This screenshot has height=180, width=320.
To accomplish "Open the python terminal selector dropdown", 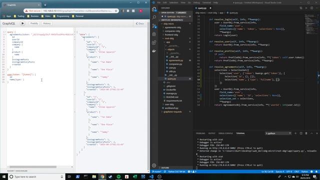I will [278, 133].
